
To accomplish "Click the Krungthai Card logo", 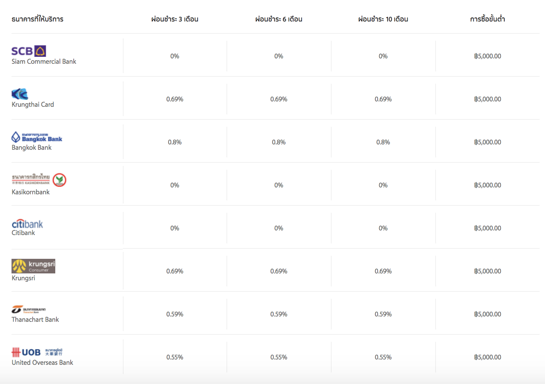I will click(20, 94).
